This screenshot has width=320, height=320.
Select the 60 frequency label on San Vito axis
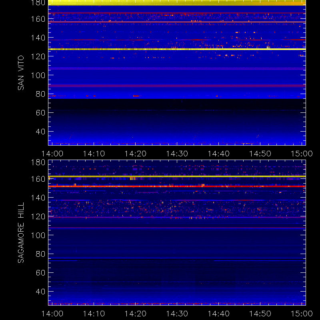point(40,113)
